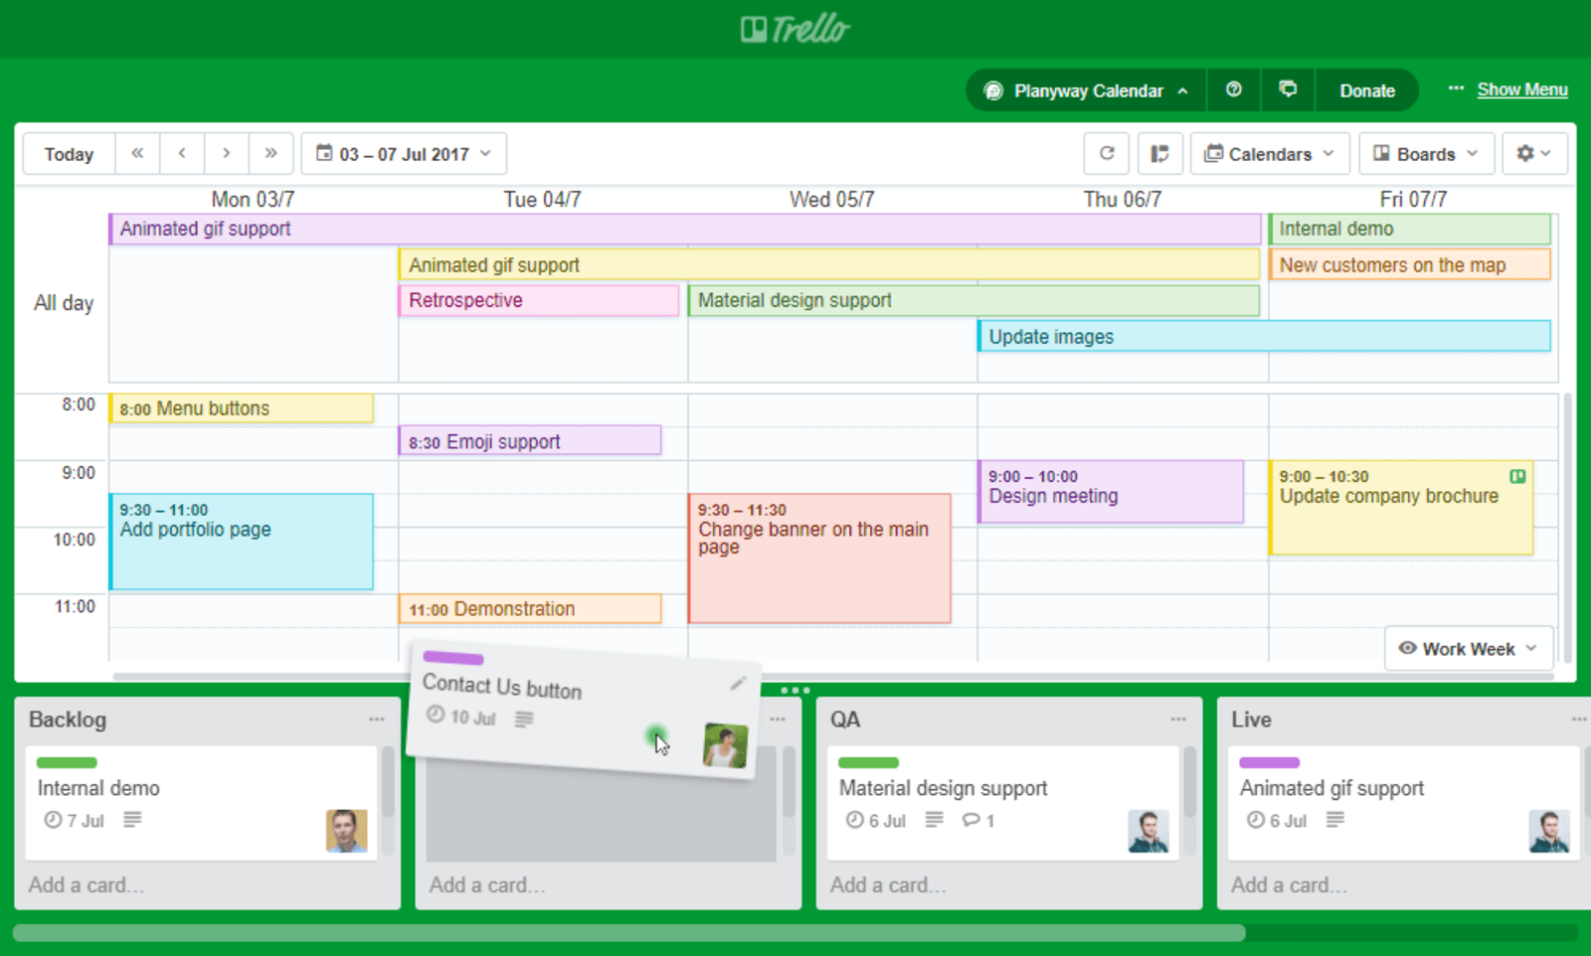The width and height of the screenshot is (1591, 956).
Task: Jump back with the double-left arrow
Action: pyautogui.click(x=137, y=153)
